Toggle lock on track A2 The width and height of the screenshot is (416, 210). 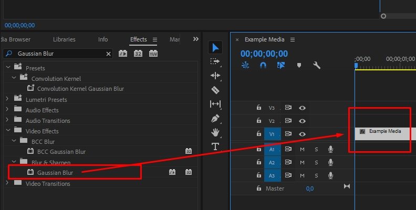pos(258,162)
